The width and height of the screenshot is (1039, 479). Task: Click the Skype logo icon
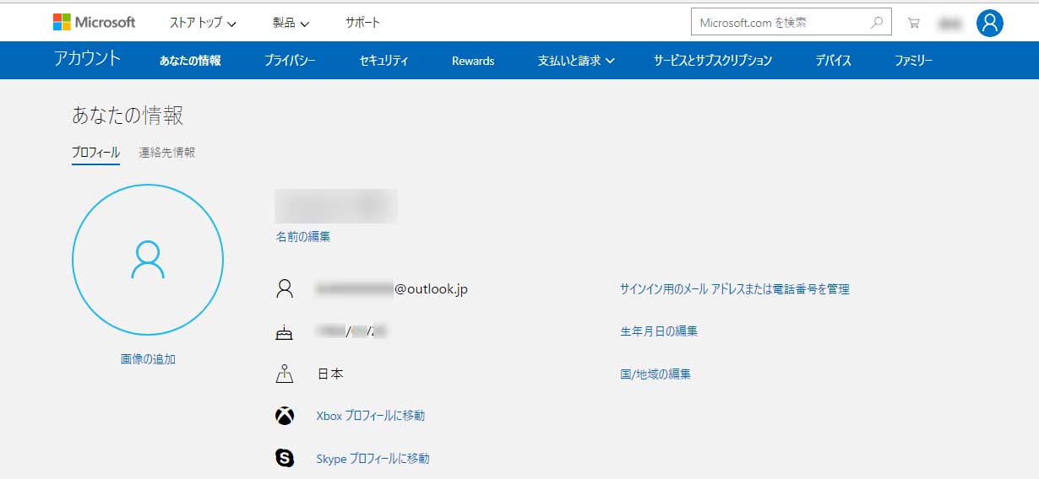coord(285,458)
